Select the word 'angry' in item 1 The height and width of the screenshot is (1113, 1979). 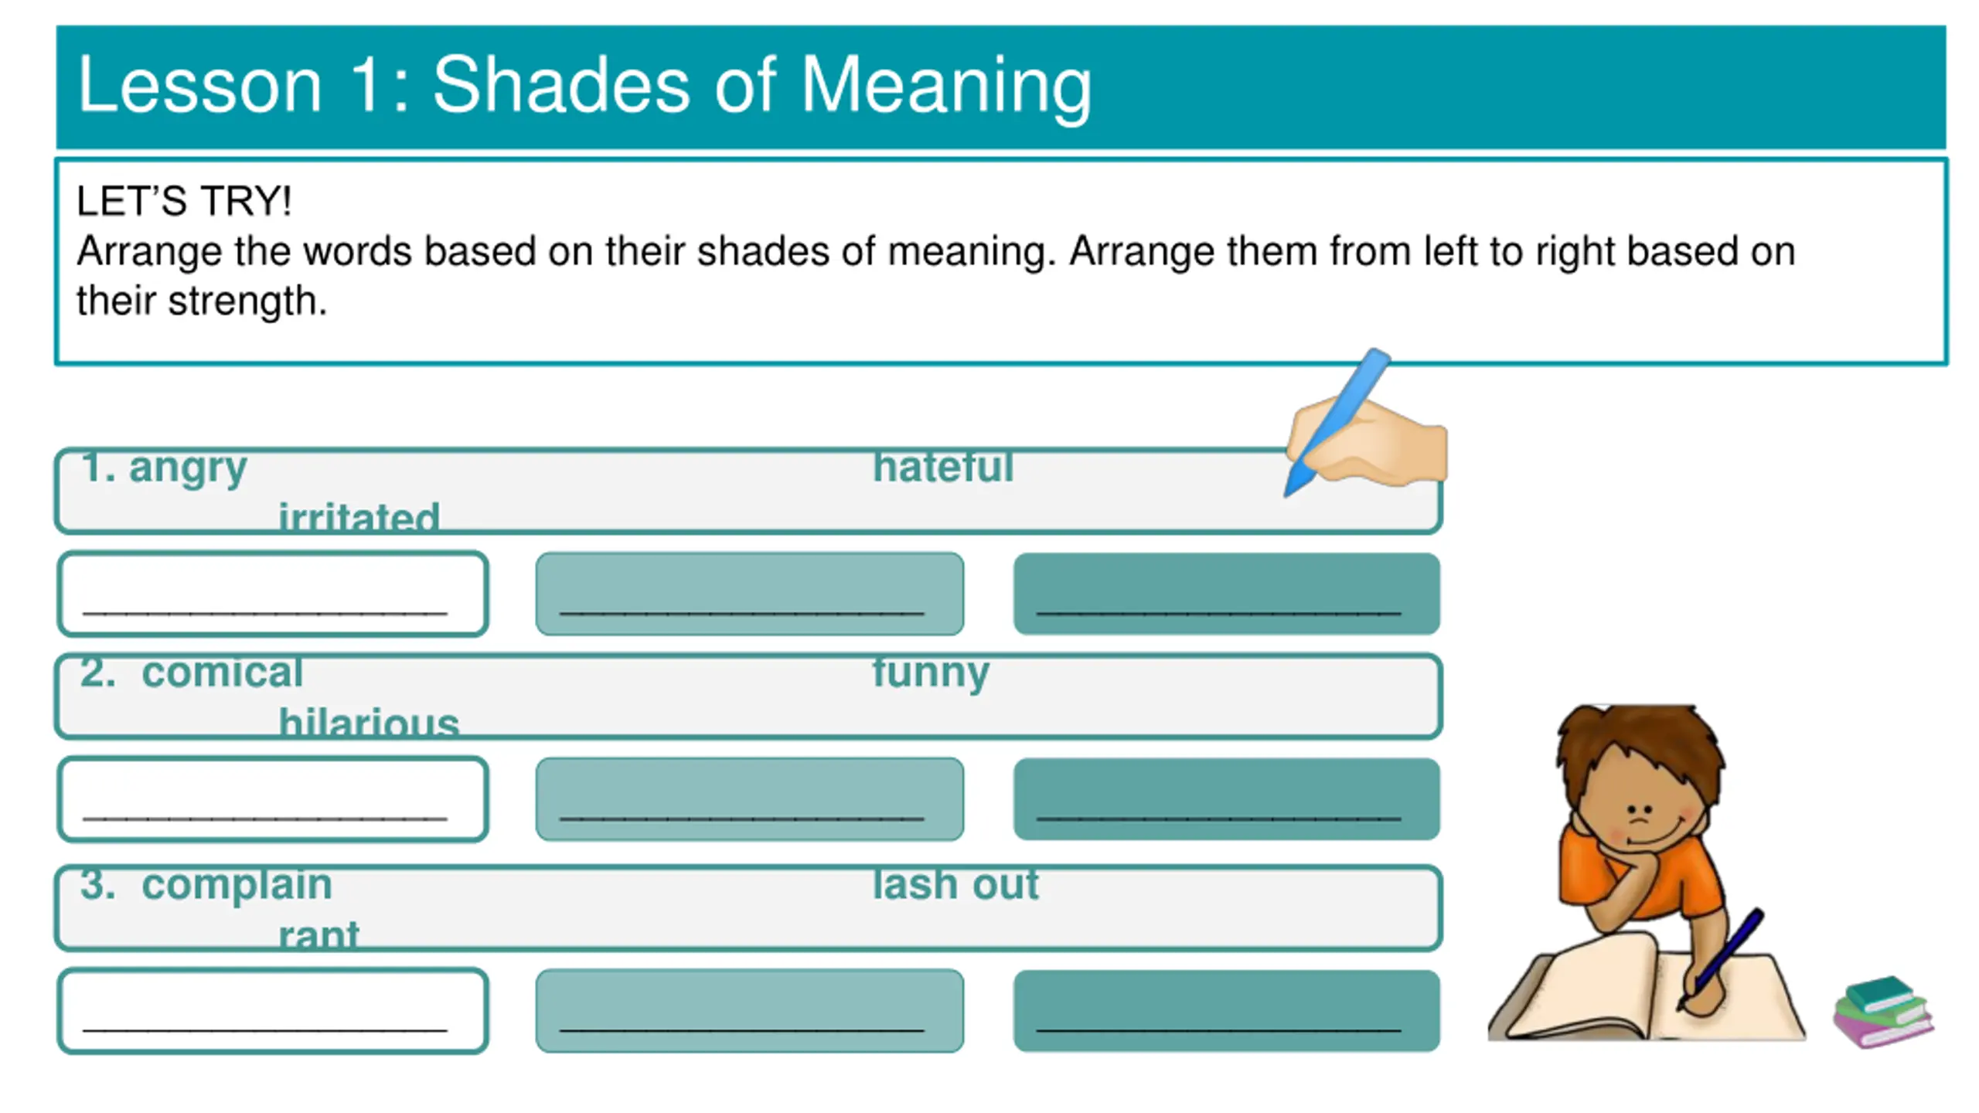pyautogui.click(x=188, y=468)
